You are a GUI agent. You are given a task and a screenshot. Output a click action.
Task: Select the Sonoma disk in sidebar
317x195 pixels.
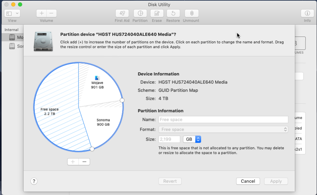point(13,46)
